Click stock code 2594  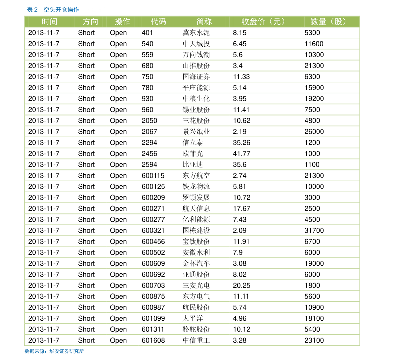click(x=150, y=165)
